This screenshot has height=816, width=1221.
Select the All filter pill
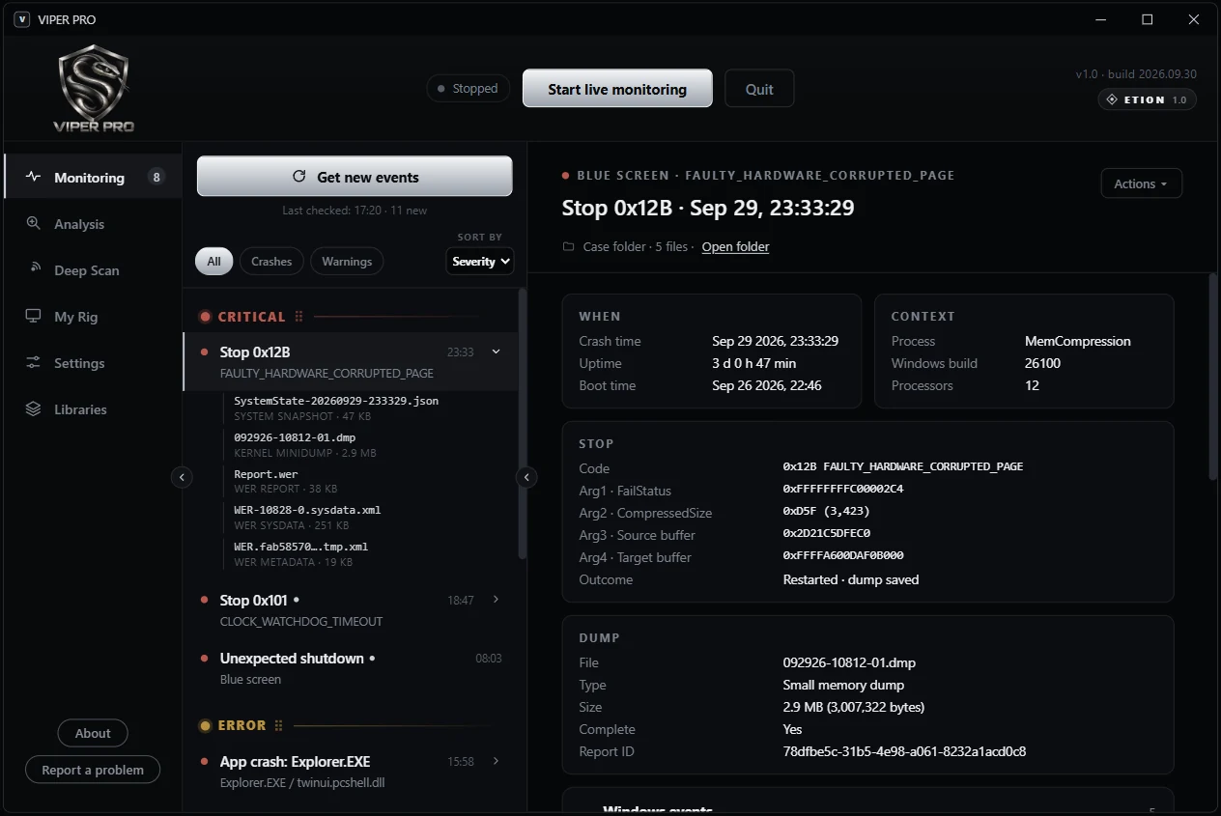click(213, 261)
